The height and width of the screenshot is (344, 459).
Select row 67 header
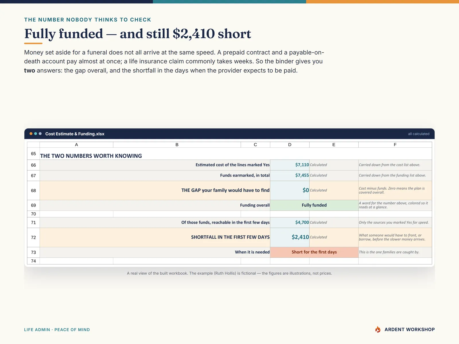coord(33,176)
